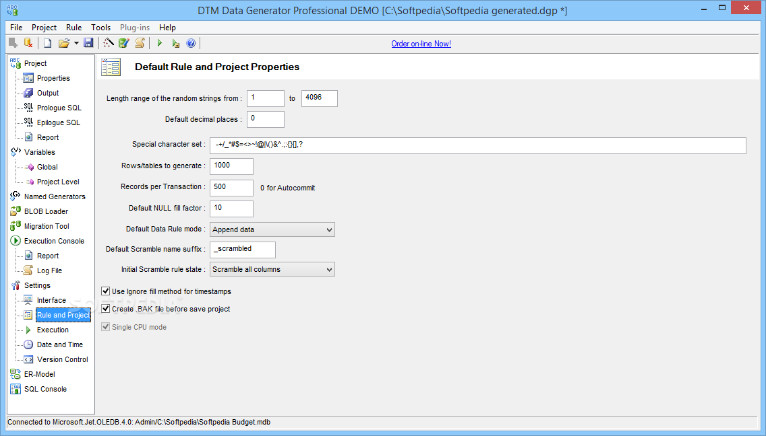Screen dimensions: 766x436
Task: Open the Execution Console
Action: coord(54,241)
